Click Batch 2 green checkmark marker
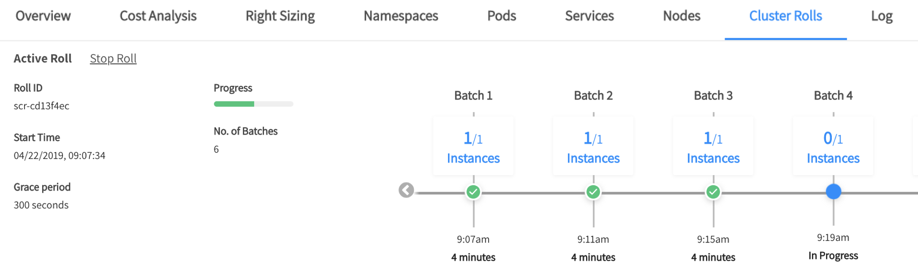Screen dimensions: 918x267 pos(593,192)
